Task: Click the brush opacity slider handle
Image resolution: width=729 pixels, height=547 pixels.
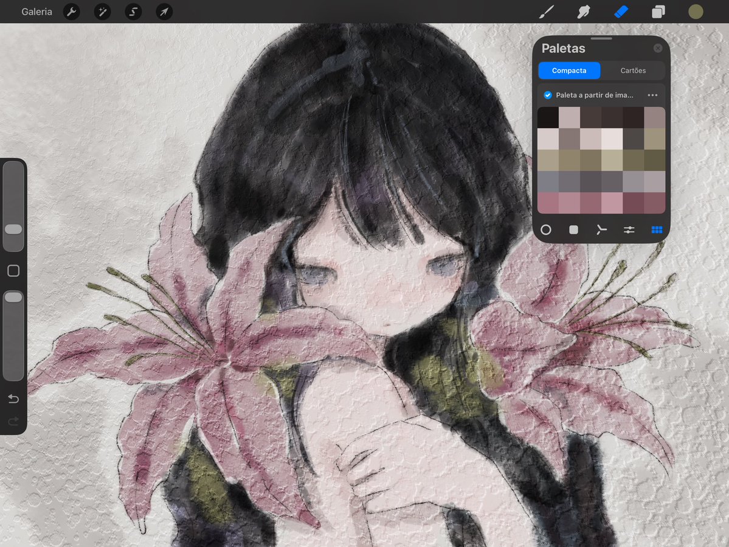Action: coord(13,297)
